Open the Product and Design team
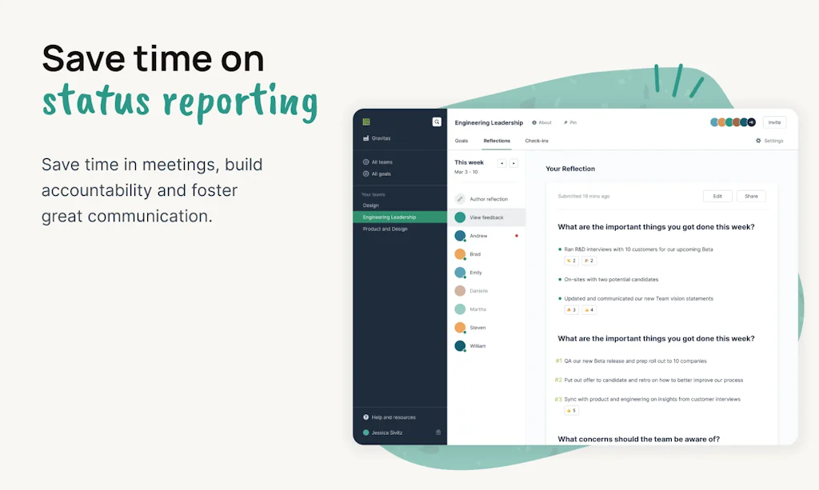The width and height of the screenshot is (819, 490). (385, 229)
